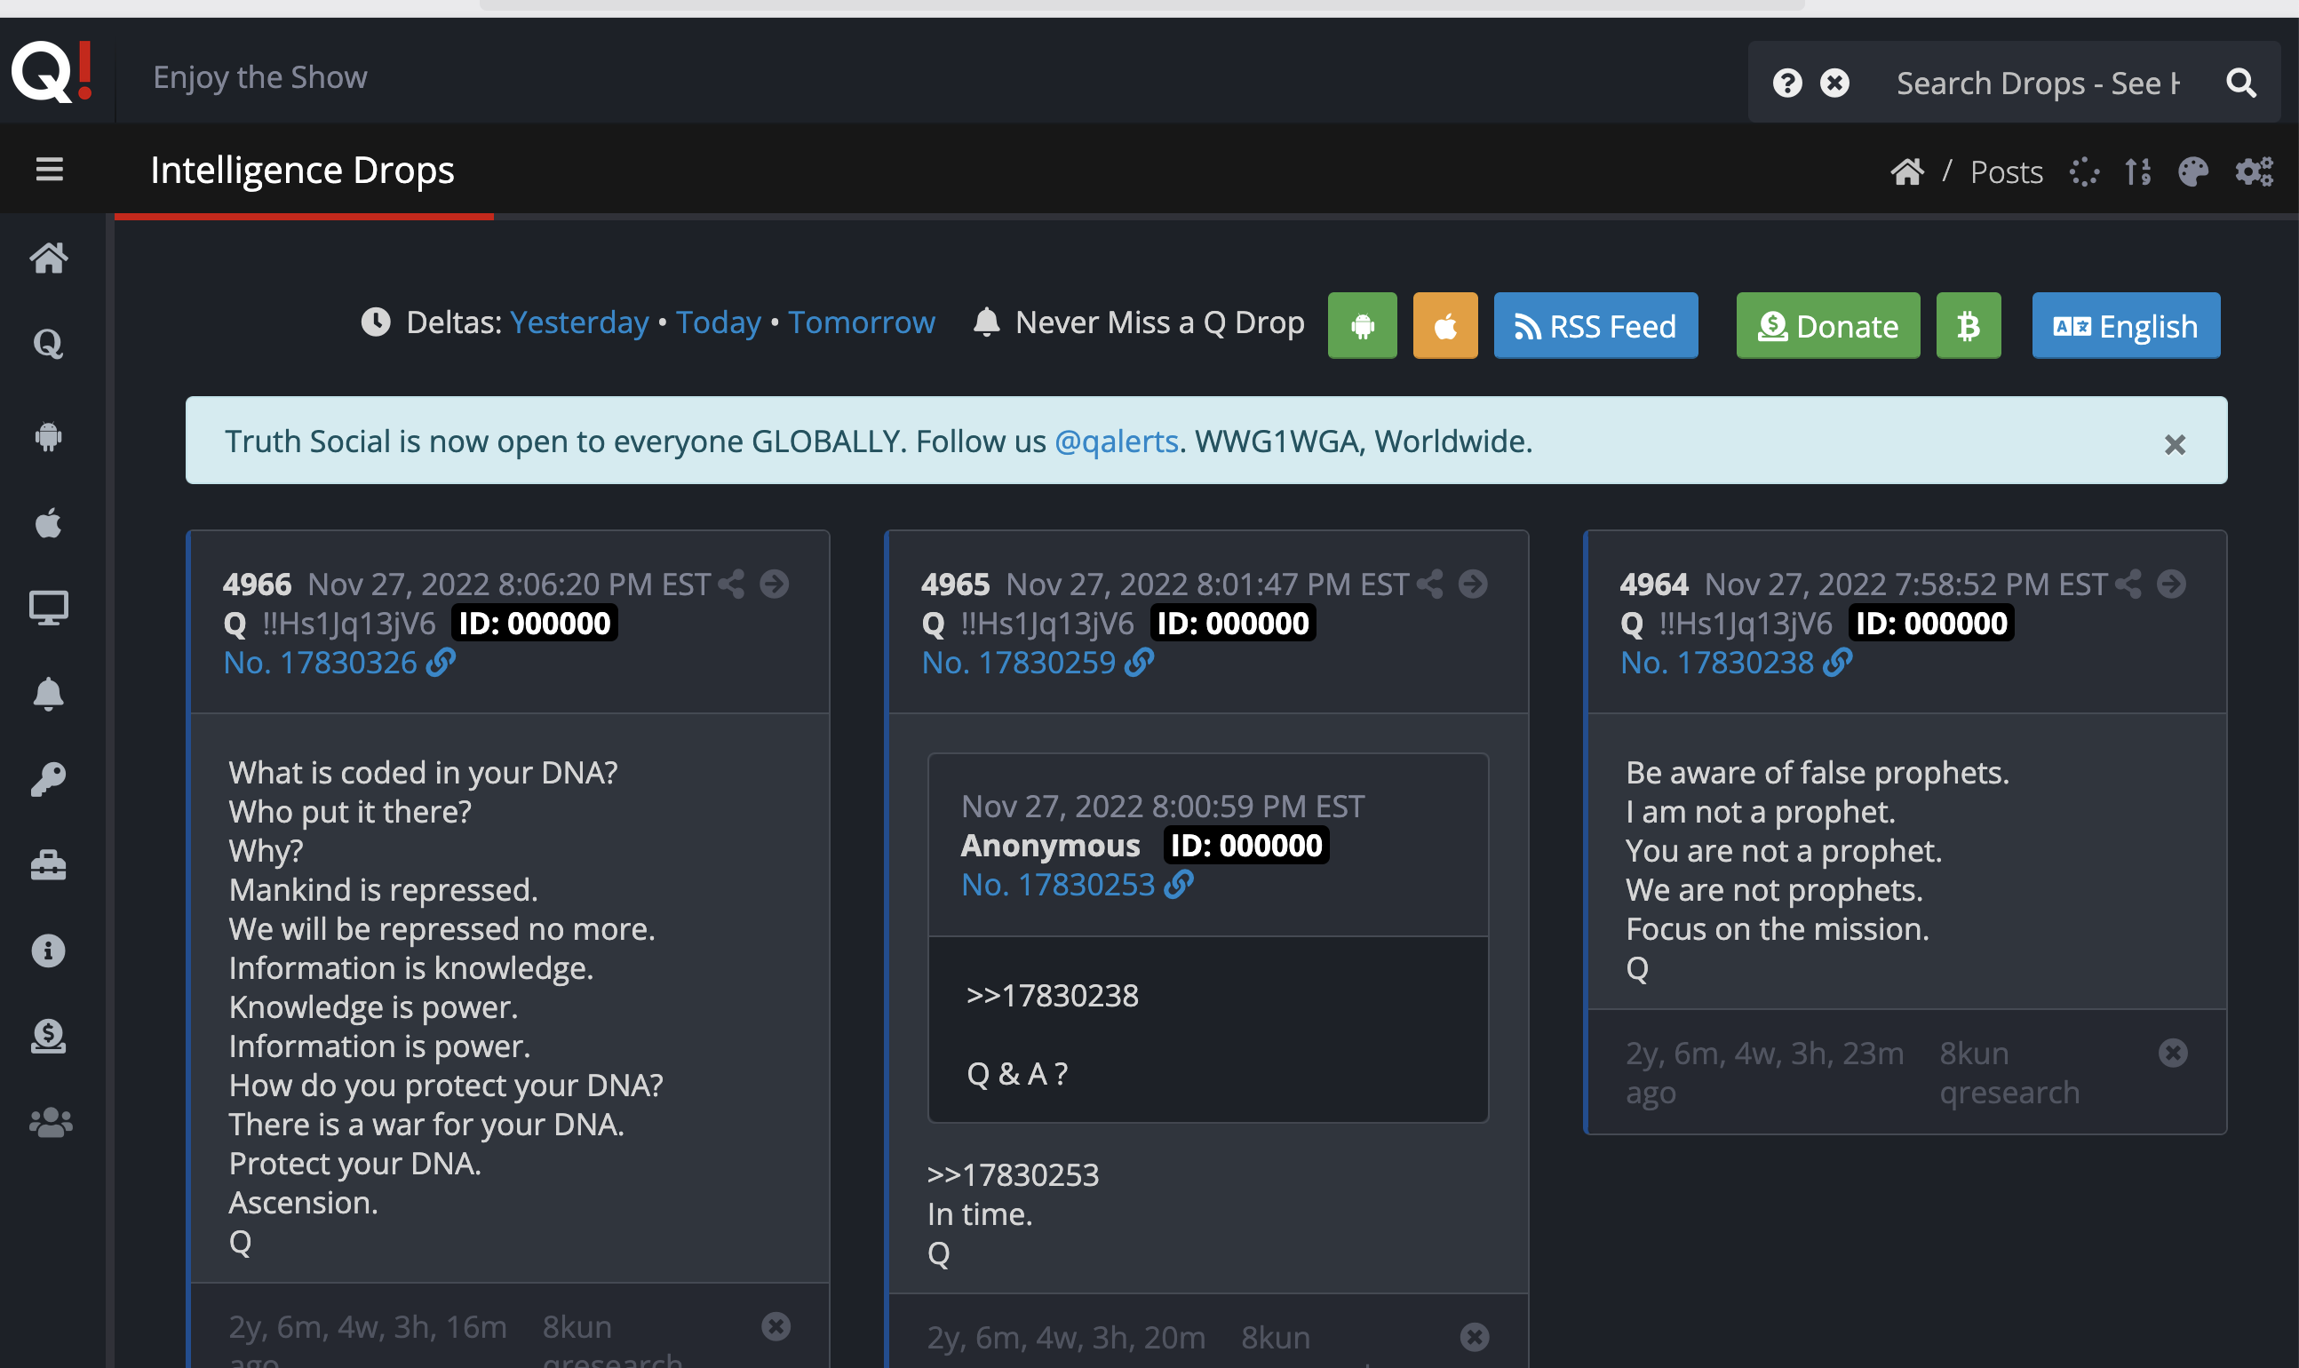Open the monitor icon in sidebar

(x=49, y=608)
